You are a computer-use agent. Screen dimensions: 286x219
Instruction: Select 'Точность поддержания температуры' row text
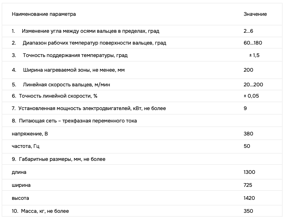75,55
